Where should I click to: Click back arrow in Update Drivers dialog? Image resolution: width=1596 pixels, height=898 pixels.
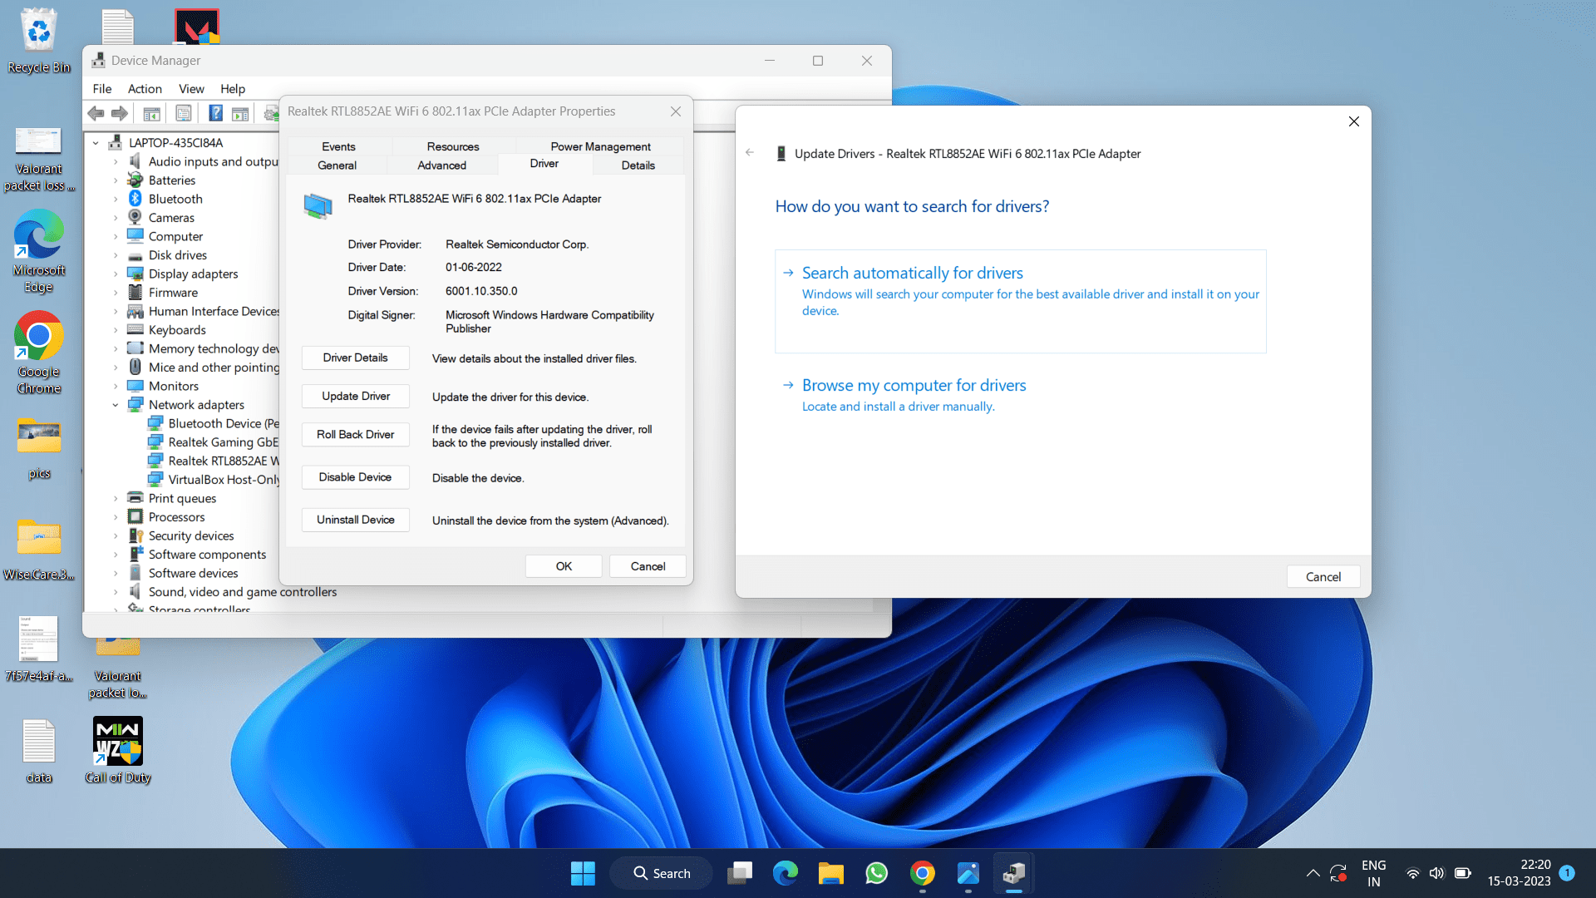point(750,153)
